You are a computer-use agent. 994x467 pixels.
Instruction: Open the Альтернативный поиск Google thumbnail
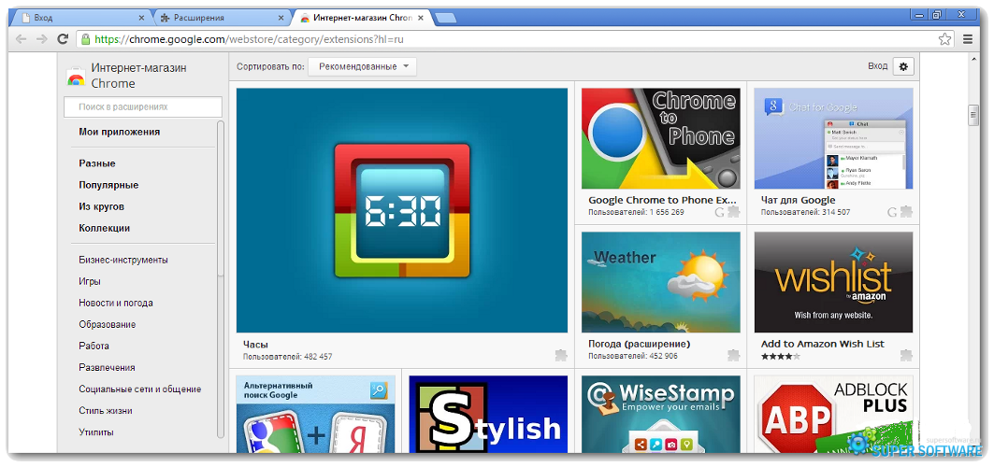point(316,414)
